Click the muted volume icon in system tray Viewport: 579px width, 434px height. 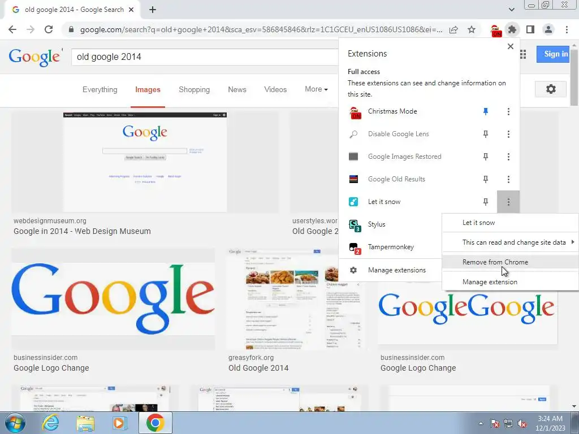pyautogui.click(x=522, y=423)
